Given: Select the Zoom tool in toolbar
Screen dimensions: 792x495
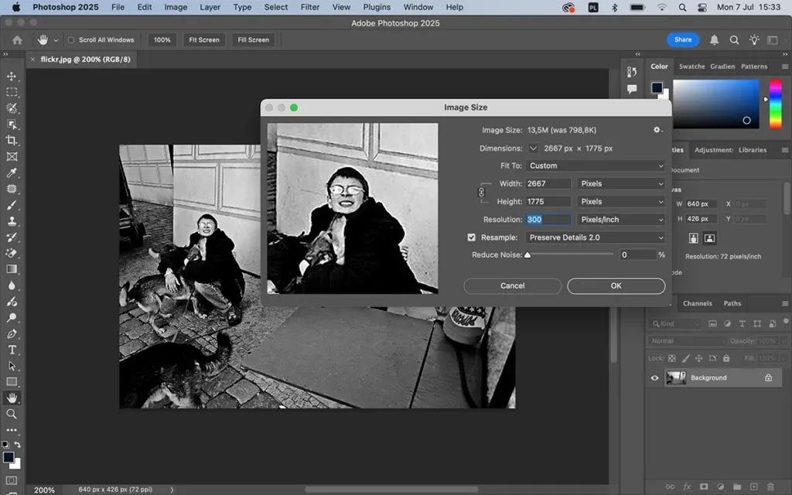Looking at the screenshot, I should coord(12,414).
